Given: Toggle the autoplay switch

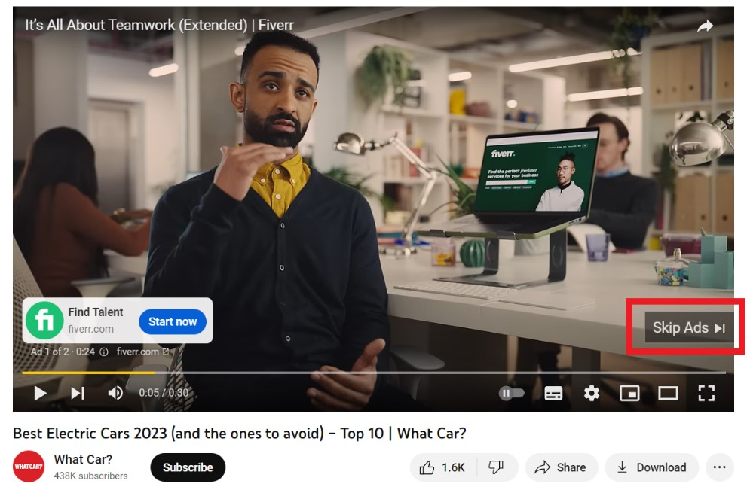Looking at the screenshot, I should pos(512,393).
